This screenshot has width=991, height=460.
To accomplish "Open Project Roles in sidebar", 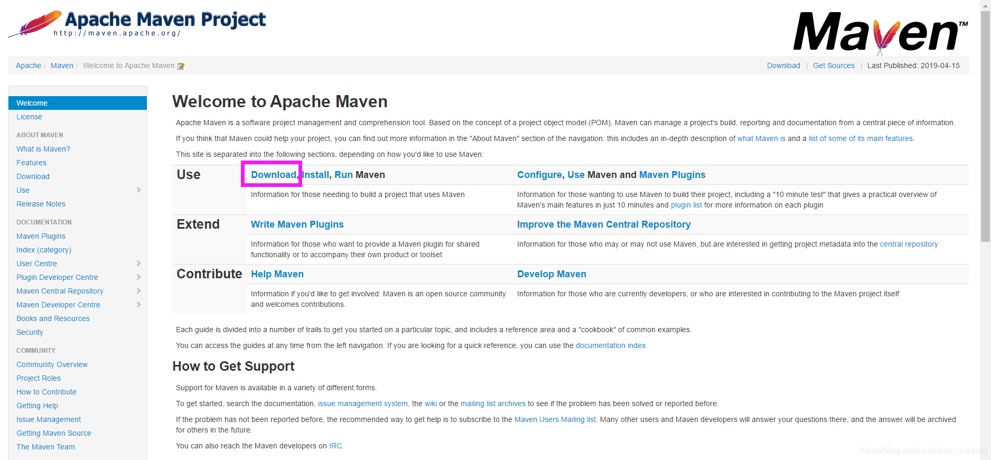I will (x=39, y=378).
